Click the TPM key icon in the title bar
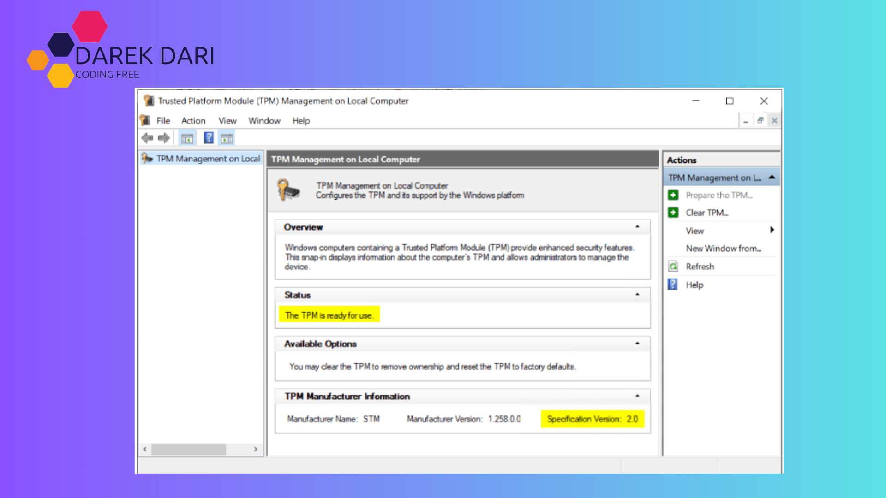Screen dimensions: 886x498 149,101
